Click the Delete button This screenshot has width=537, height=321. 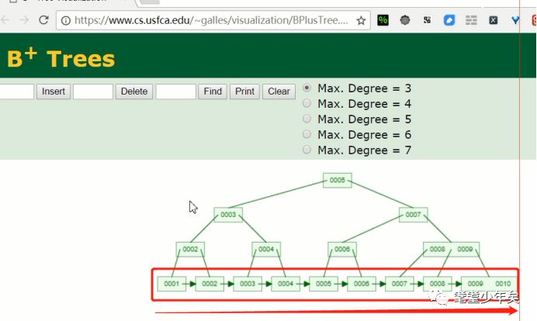134,91
